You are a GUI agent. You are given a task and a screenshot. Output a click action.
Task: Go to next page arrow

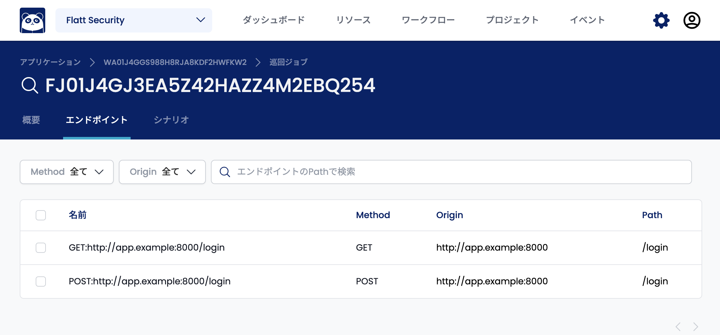696,327
